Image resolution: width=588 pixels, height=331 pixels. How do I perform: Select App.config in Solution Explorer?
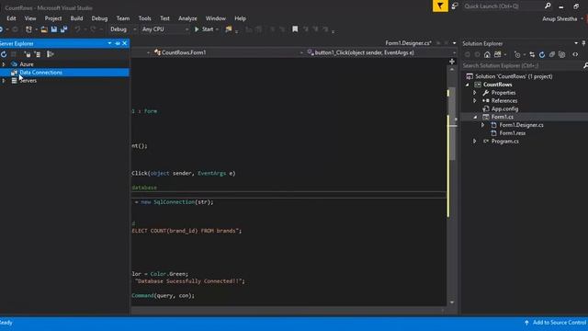coord(504,108)
